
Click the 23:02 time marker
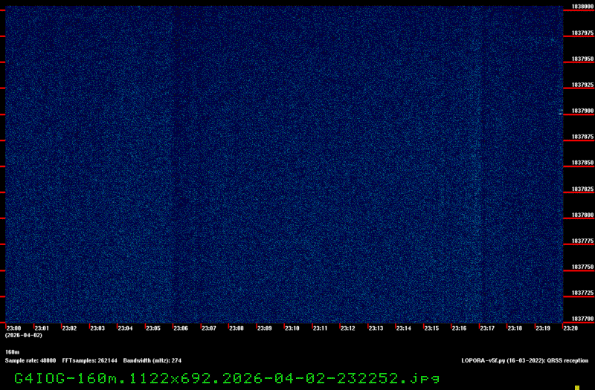(x=69, y=328)
